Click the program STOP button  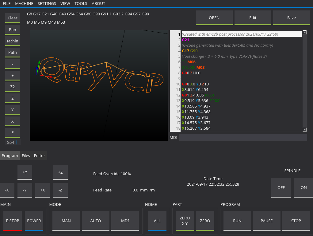[296, 221]
